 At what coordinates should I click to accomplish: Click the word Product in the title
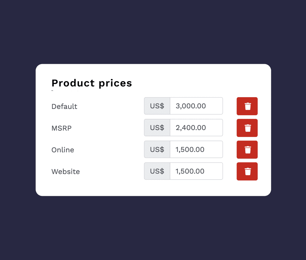(x=73, y=83)
